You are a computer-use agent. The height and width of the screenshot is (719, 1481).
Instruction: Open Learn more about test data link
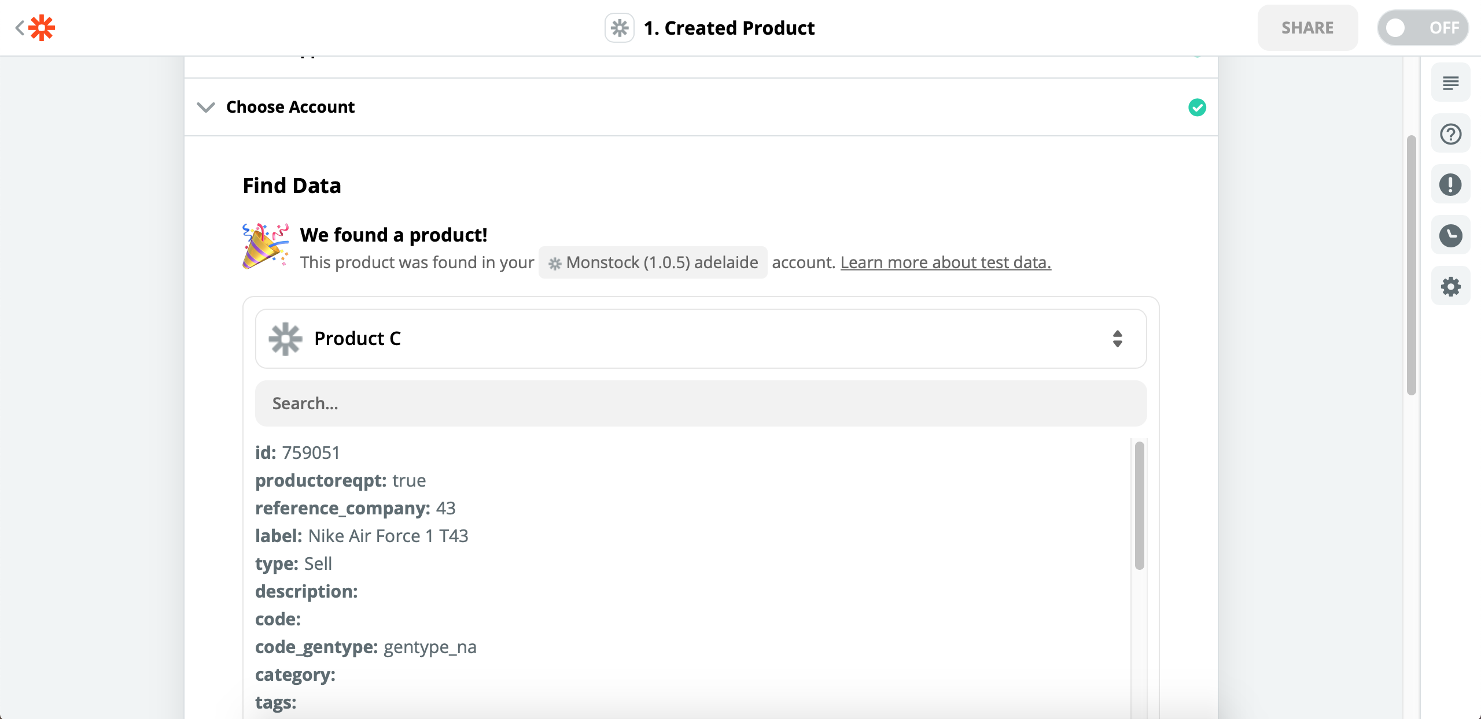point(945,262)
